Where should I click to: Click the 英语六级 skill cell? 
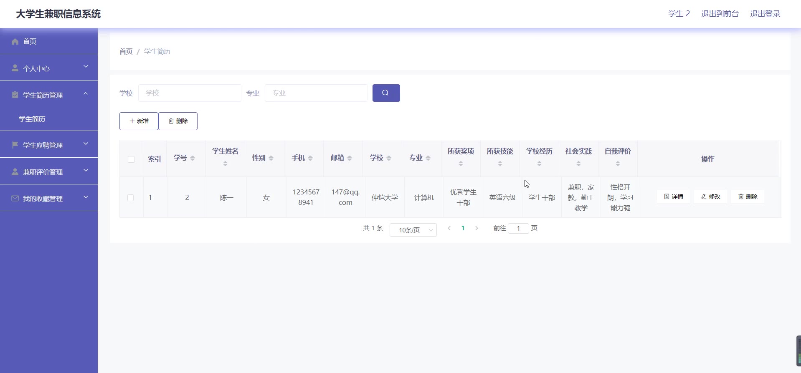tap(502, 197)
